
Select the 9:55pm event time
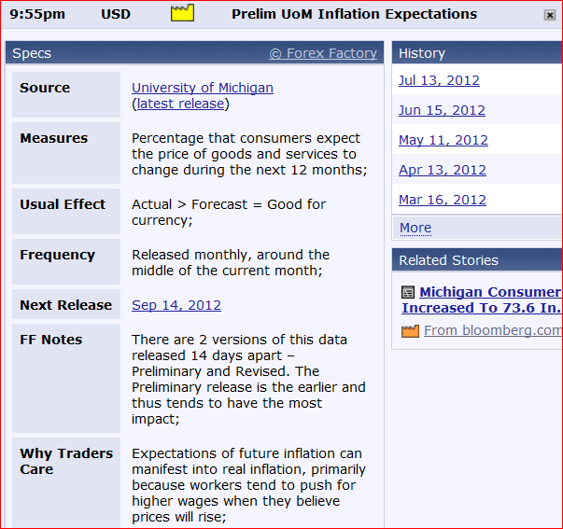[37, 15]
